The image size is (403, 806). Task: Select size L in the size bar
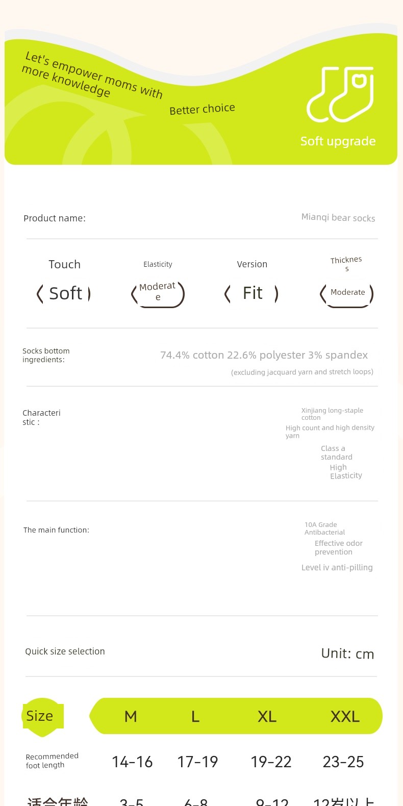tap(195, 716)
